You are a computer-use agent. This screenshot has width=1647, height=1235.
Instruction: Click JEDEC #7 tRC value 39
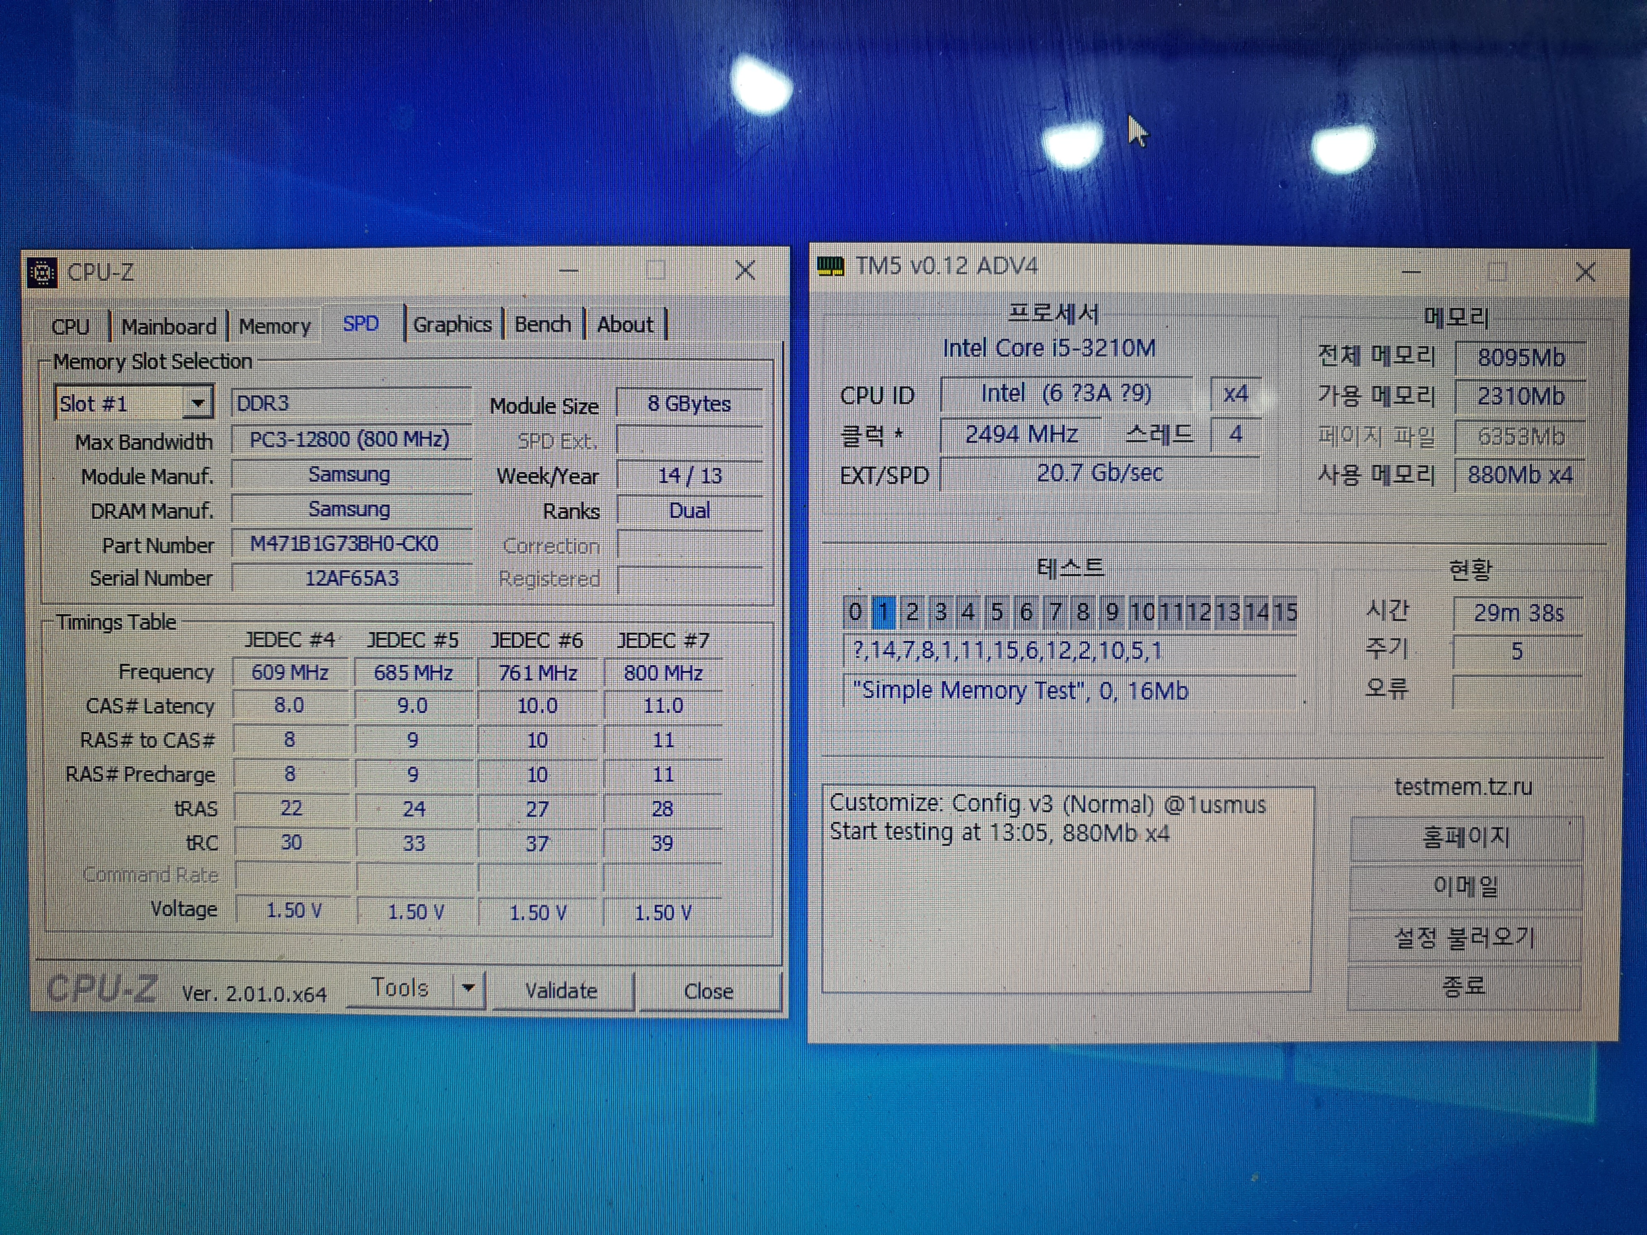663,843
